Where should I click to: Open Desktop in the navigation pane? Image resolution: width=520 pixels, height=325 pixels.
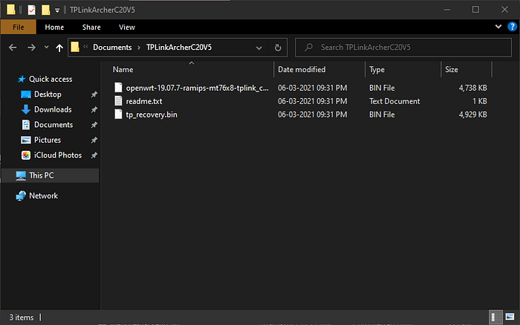tap(48, 94)
